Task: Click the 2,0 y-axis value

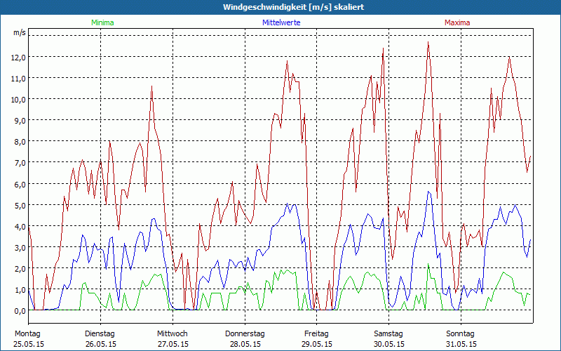Action: (x=20, y=268)
